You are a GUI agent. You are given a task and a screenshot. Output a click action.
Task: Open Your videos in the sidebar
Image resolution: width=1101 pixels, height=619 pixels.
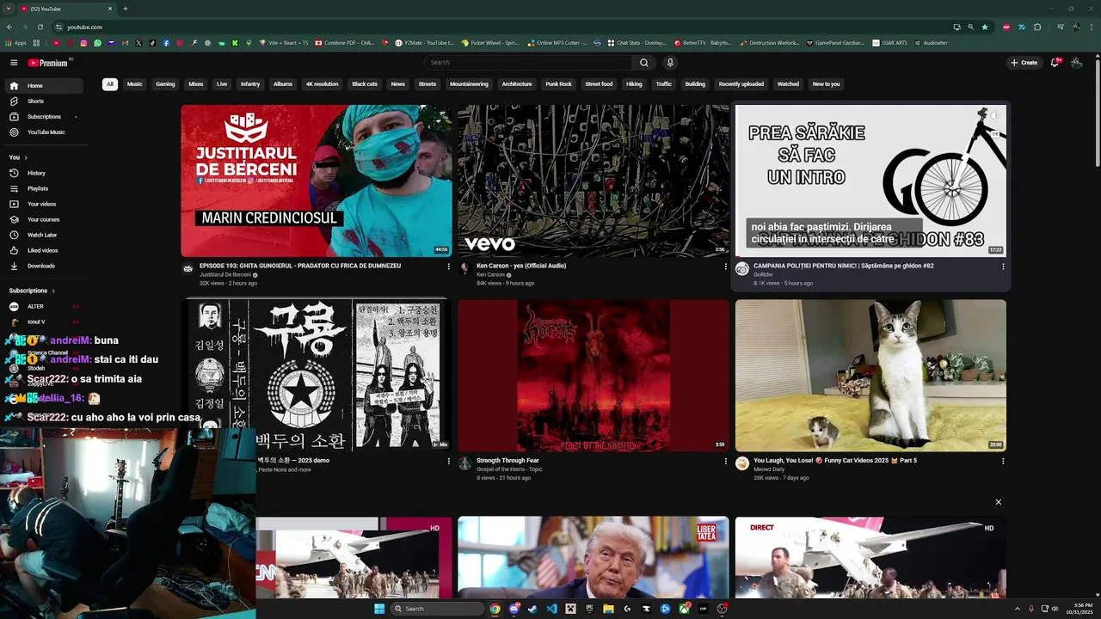[x=43, y=204]
